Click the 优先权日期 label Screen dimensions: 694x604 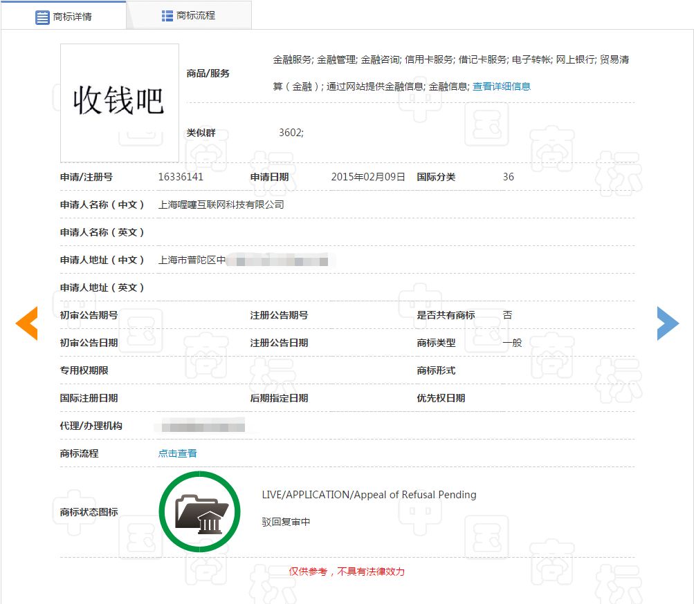click(x=441, y=398)
